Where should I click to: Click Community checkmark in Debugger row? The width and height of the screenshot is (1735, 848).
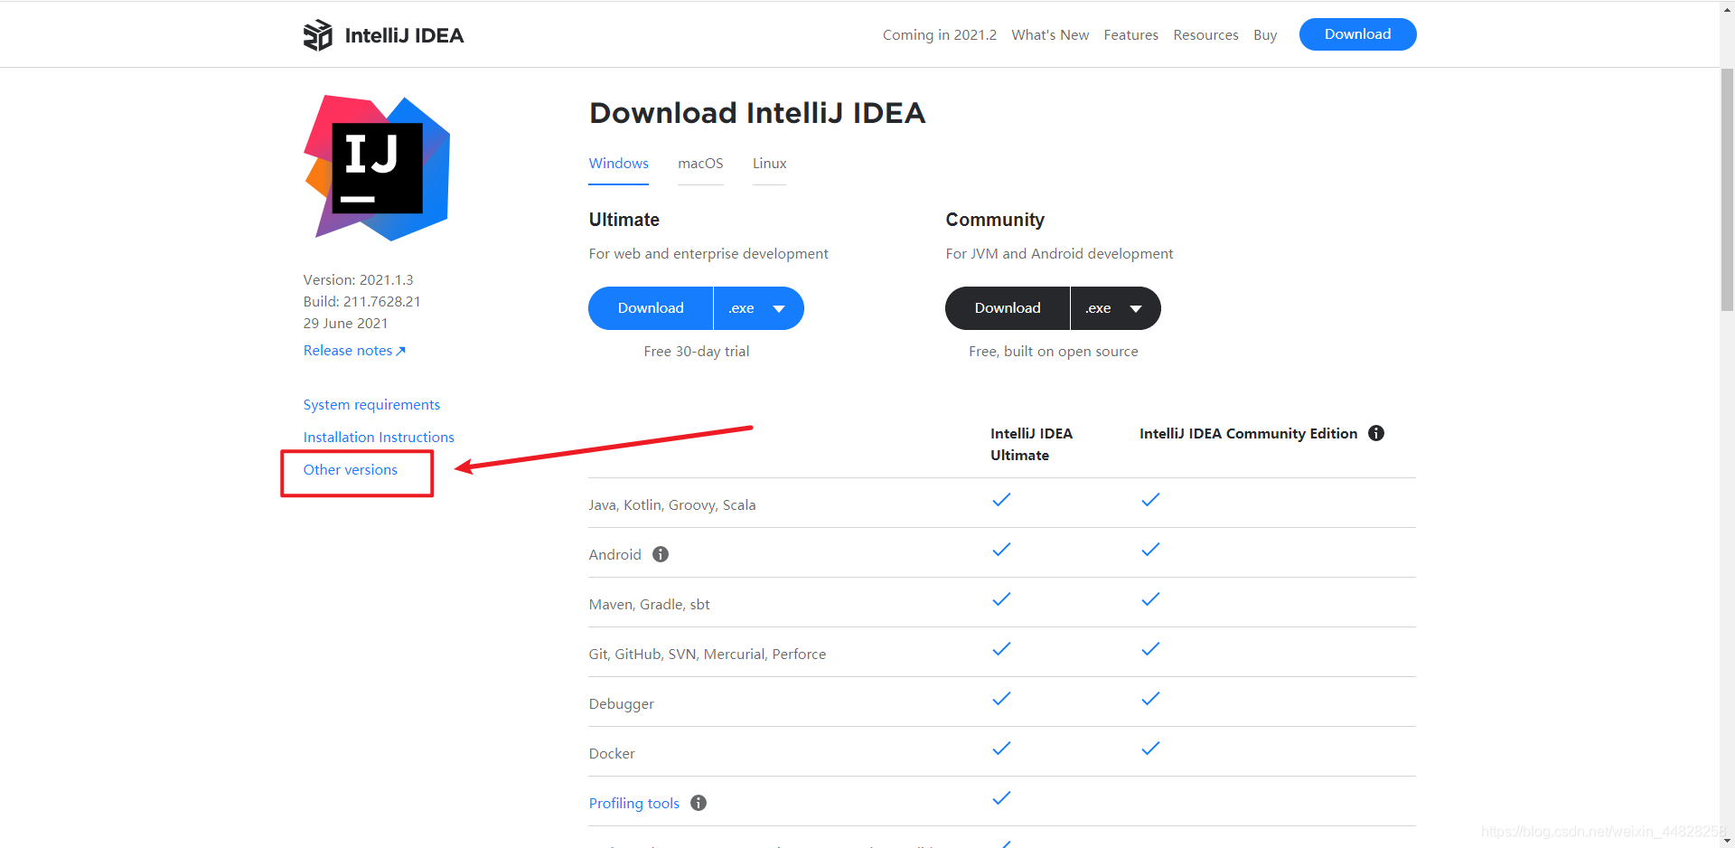tap(1150, 699)
